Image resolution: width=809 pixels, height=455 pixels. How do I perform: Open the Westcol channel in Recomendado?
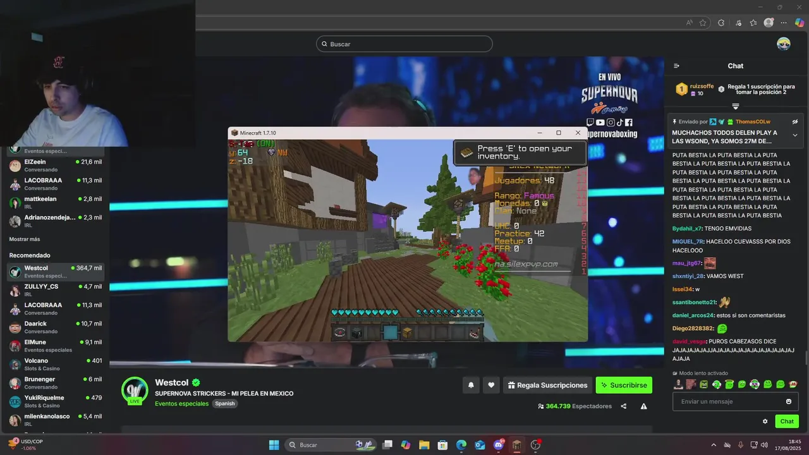pyautogui.click(x=56, y=272)
